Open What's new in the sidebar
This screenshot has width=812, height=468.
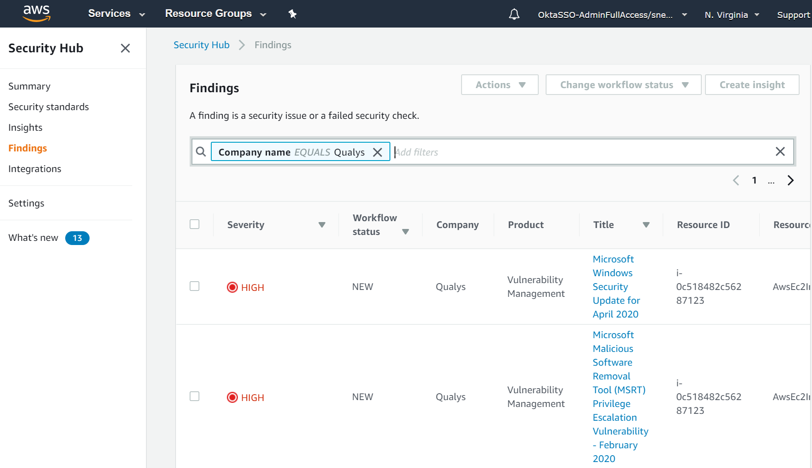pyautogui.click(x=33, y=238)
